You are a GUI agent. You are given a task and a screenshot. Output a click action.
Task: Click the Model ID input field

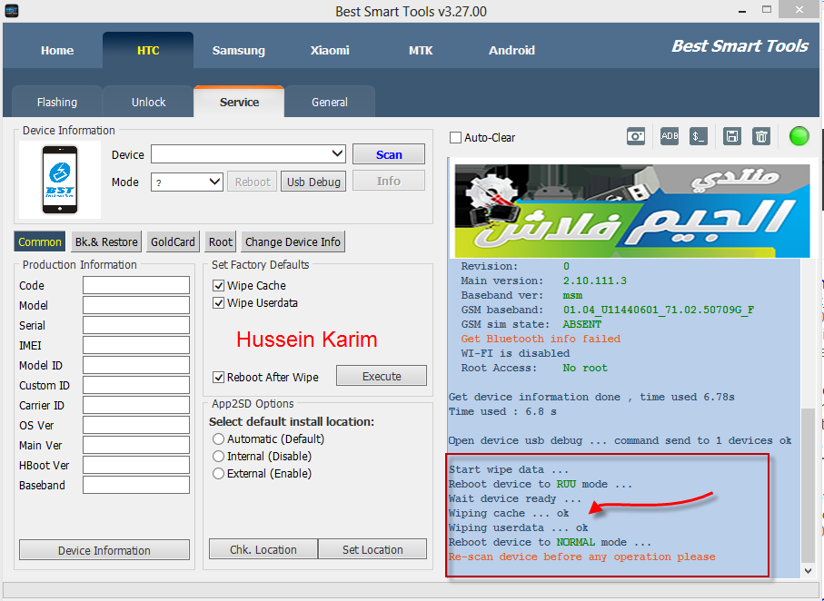click(136, 365)
